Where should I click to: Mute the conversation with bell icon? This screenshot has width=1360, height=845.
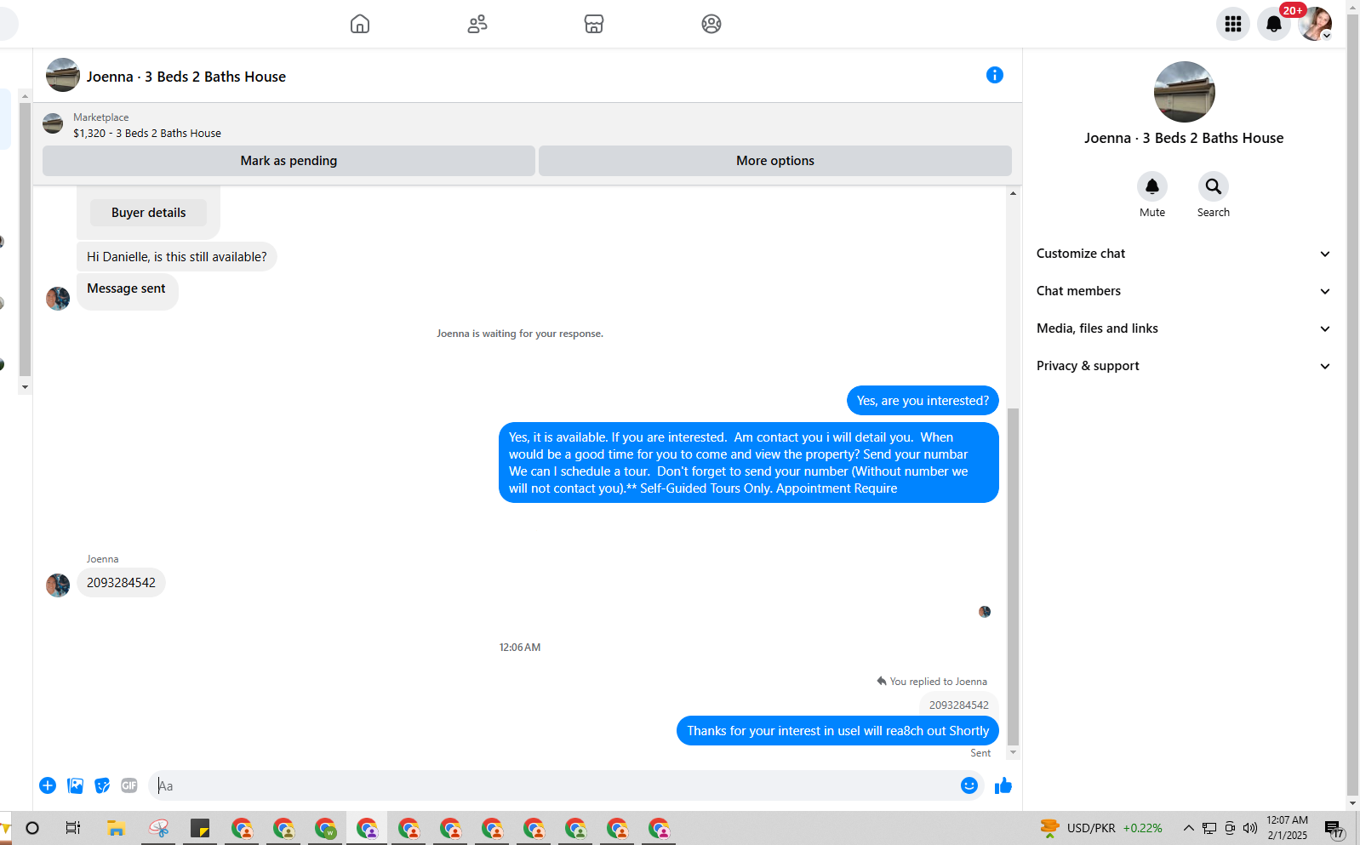tap(1152, 186)
